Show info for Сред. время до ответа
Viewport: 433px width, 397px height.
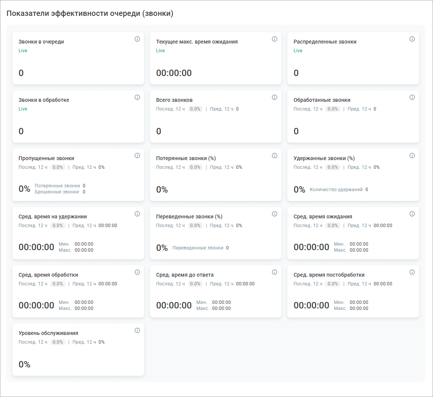(275, 272)
